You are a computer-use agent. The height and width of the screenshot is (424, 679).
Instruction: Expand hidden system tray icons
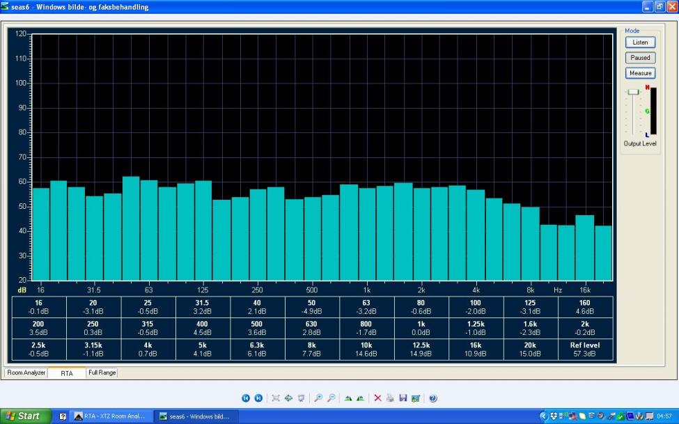coord(543,416)
